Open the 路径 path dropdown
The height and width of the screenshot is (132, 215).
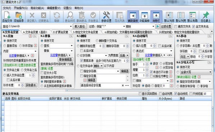pos(71,26)
